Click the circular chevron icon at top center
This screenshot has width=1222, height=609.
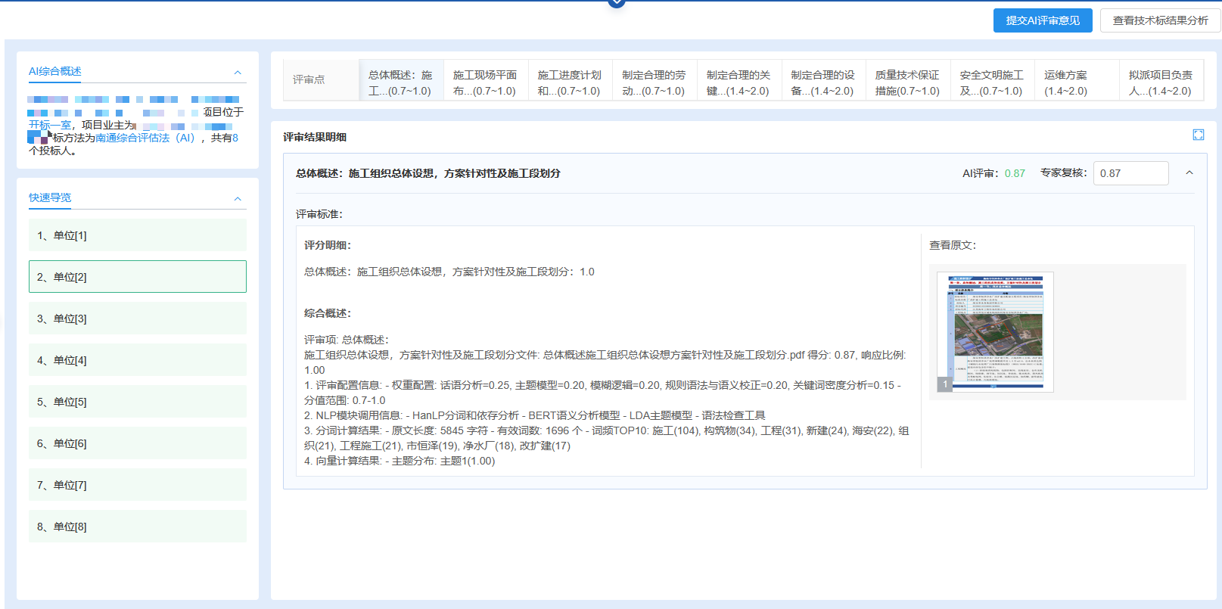[x=617, y=3]
